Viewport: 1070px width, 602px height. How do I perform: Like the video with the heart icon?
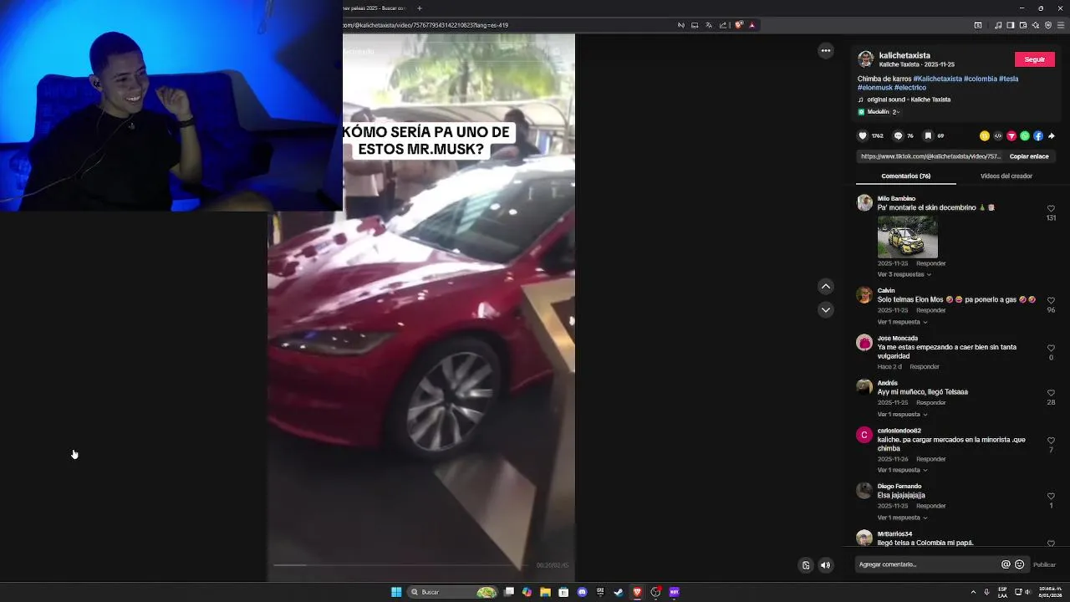[863, 135]
